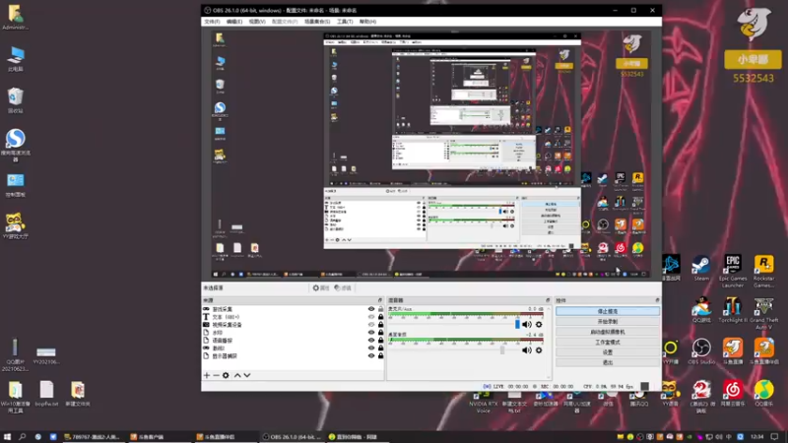Toggle lock on 视频采集设备 source
Screen dimensions: 788x443
click(x=380, y=325)
